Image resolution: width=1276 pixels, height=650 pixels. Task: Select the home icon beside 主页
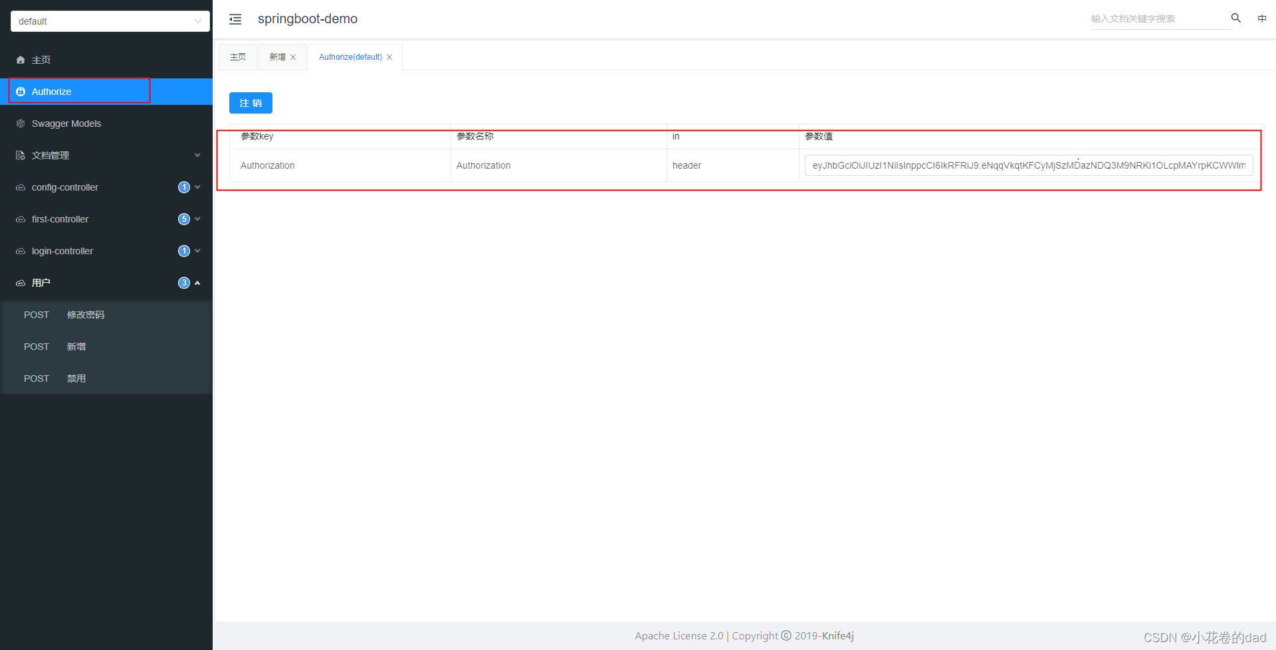pos(21,59)
